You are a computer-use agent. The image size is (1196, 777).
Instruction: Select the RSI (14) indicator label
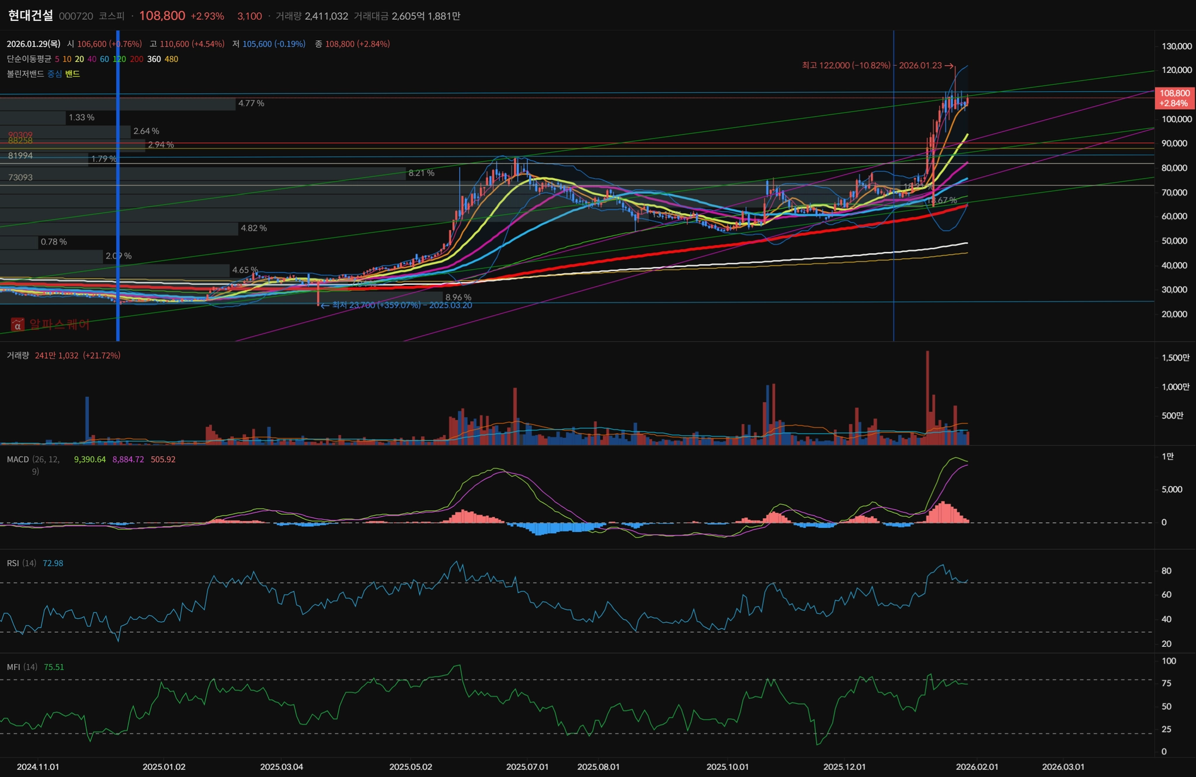21,563
